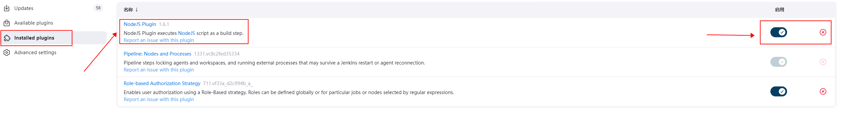Screen dimensions: 843x125
Task: Open the NodeJS link in plugin description
Action: coord(186,33)
